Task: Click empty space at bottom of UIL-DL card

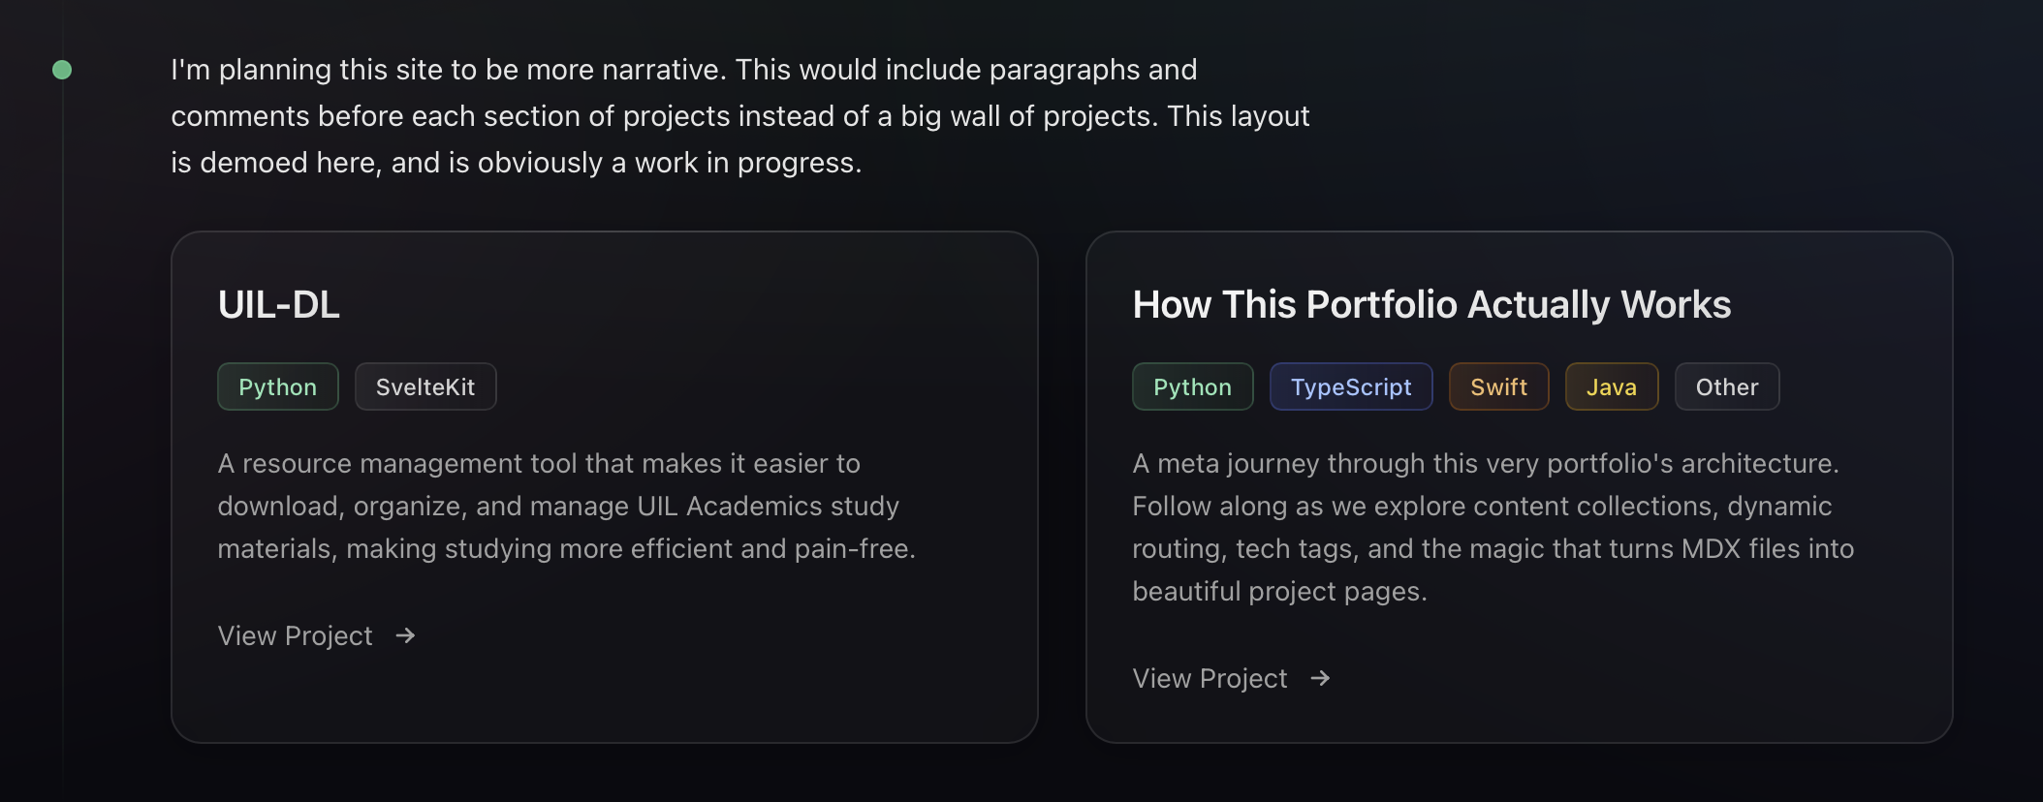Action: 605,702
